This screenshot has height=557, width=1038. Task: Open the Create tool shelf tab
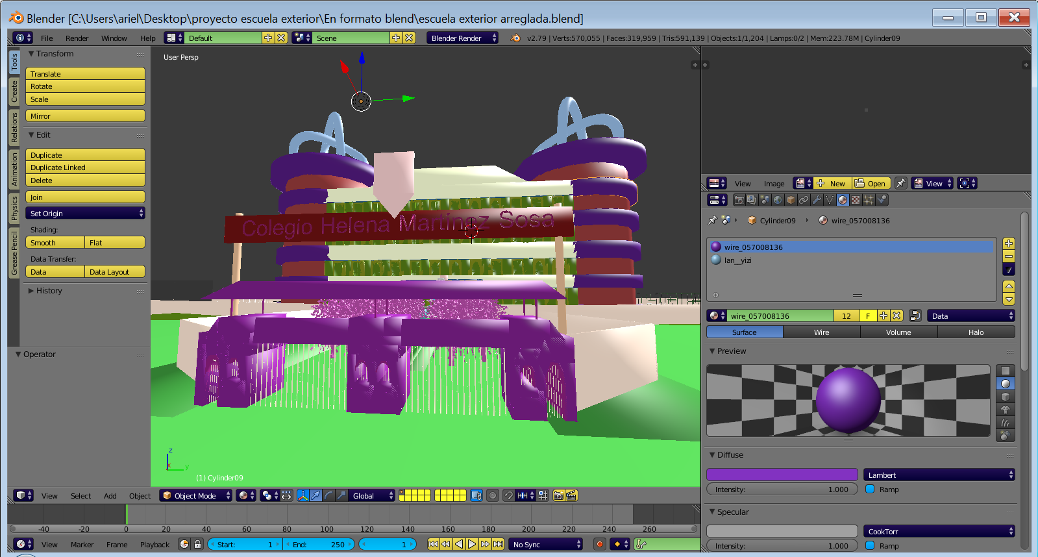coord(14,92)
